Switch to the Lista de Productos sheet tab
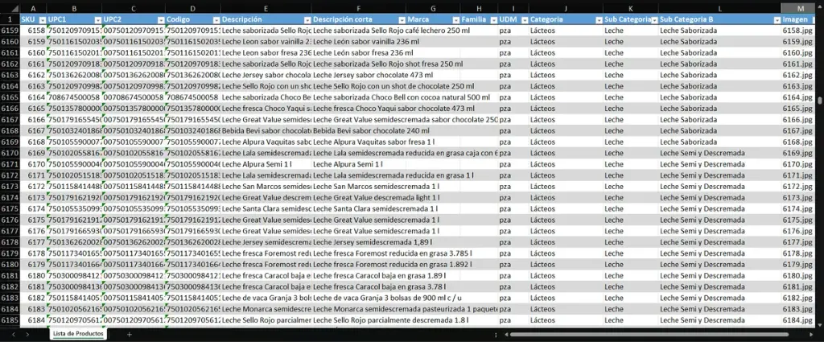 click(78, 333)
